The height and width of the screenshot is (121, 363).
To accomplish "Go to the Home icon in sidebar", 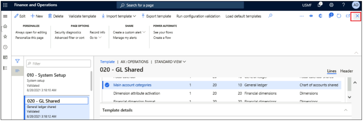I will pos(5,26).
